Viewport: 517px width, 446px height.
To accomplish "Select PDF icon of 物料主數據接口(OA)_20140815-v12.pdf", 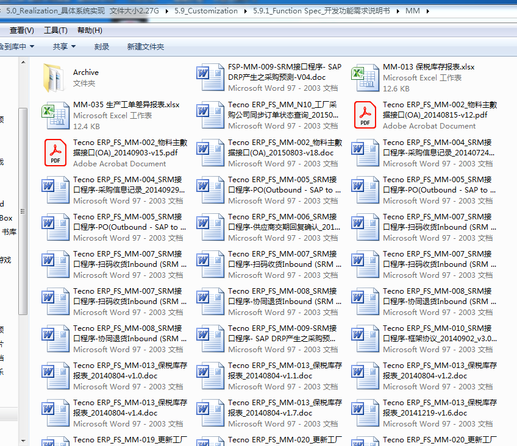I will click(365, 115).
